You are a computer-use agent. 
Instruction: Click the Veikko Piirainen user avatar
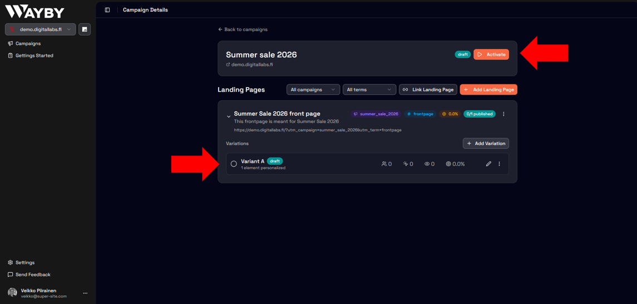pyautogui.click(x=13, y=293)
